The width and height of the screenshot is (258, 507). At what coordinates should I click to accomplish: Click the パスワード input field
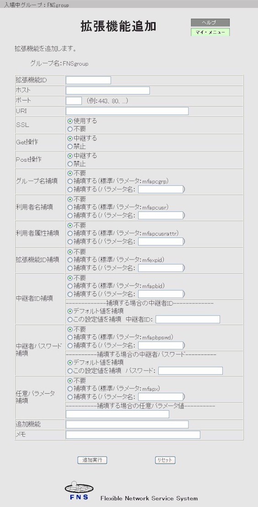click(x=190, y=370)
